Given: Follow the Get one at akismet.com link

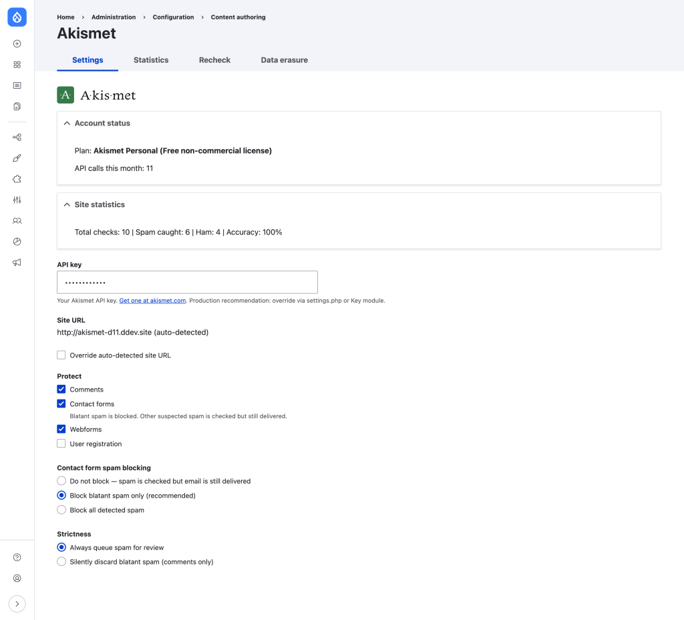Looking at the screenshot, I should (153, 301).
